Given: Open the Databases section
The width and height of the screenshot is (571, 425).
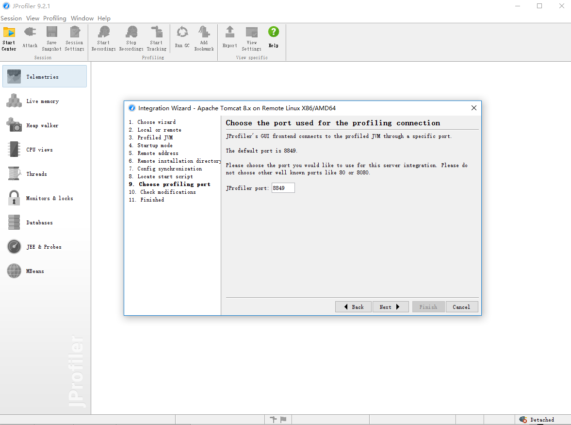Looking at the screenshot, I should pos(45,222).
